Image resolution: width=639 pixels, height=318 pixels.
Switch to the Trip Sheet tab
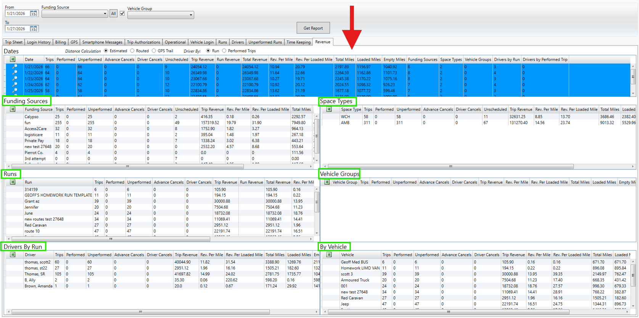tap(13, 42)
